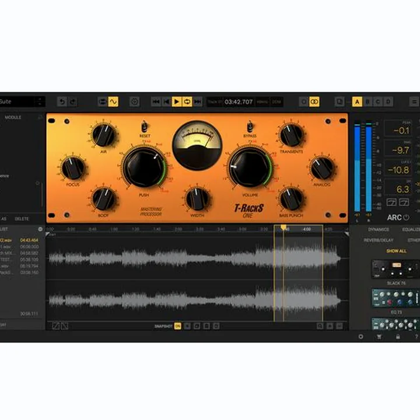The width and height of the screenshot is (420, 420).
Task: Click the 6.3 dynamic range readout
Action: pos(398,187)
